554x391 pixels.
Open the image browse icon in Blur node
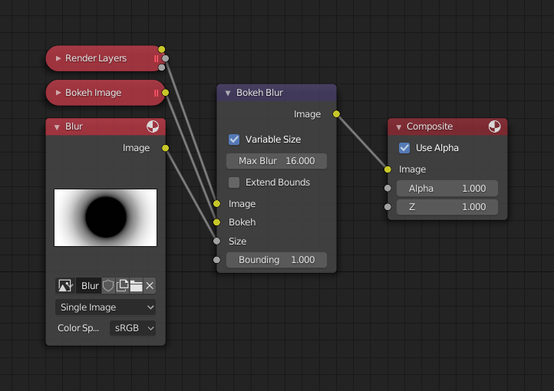click(x=65, y=285)
